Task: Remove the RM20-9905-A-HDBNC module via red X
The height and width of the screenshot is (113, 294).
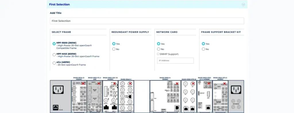Action: (177, 83)
